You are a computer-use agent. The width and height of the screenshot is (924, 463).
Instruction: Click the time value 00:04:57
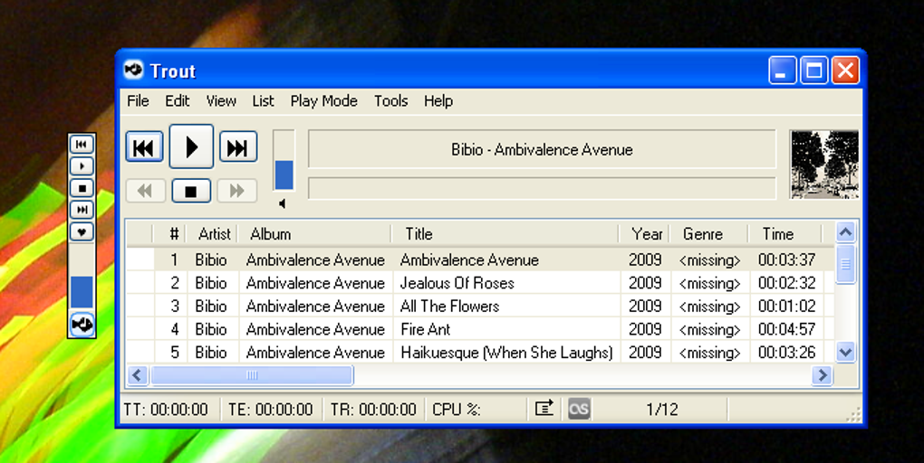pyautogui.click(x=786, y=329)
